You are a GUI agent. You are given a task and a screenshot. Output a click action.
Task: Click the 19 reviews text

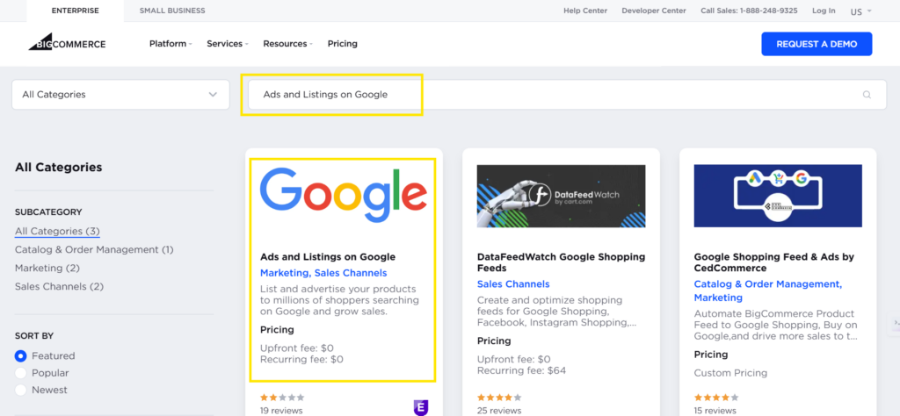coord(281,411)
